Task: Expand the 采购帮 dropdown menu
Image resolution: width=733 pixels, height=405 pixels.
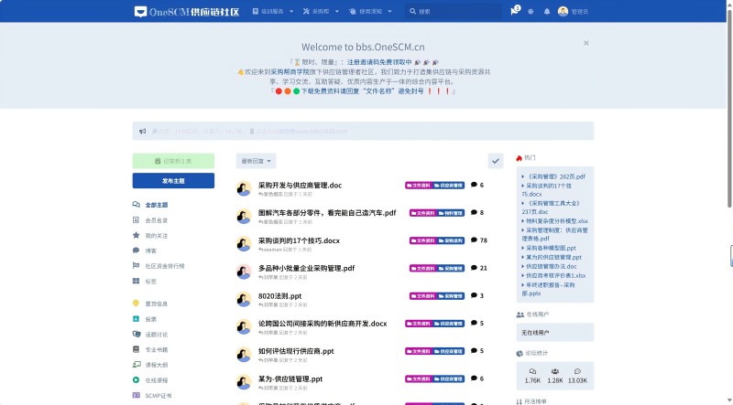Action: click(321, 11)
